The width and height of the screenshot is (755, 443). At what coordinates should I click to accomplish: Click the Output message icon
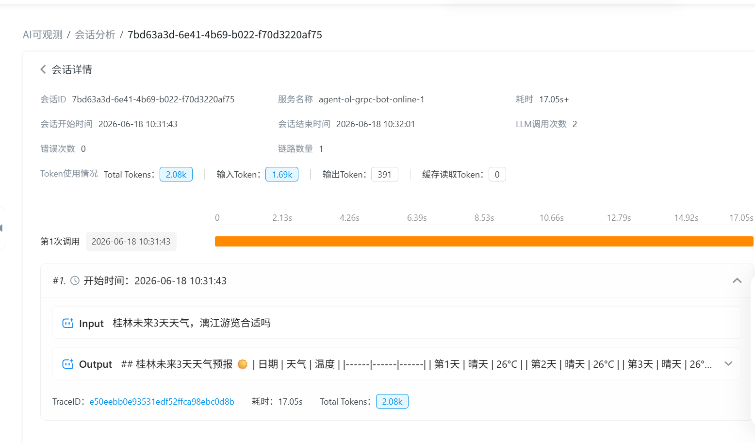pos(68,364)
